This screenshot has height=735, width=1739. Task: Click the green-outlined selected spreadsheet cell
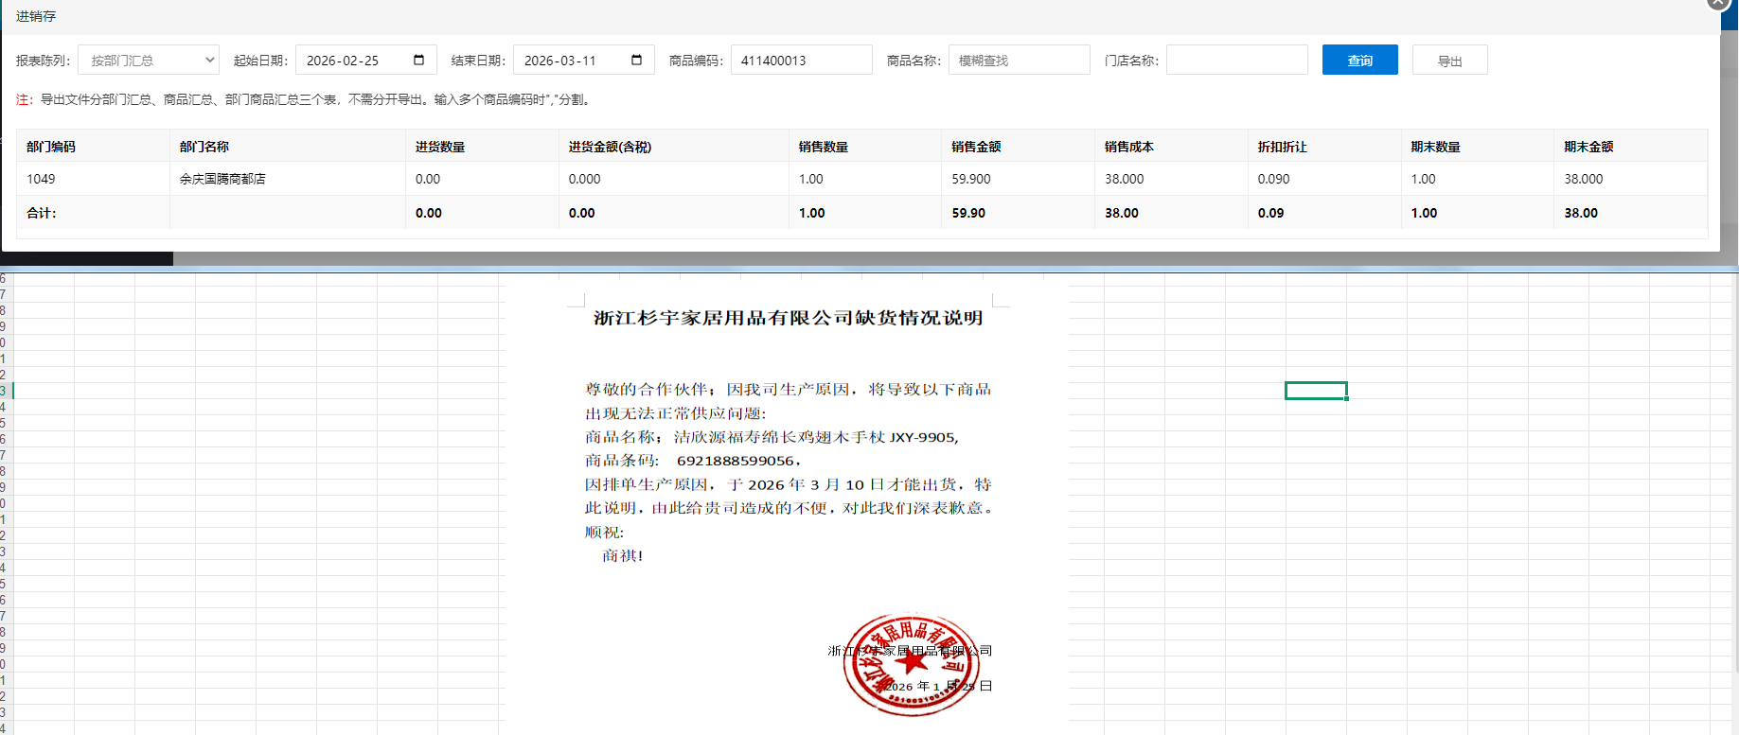click(1316, 391)
